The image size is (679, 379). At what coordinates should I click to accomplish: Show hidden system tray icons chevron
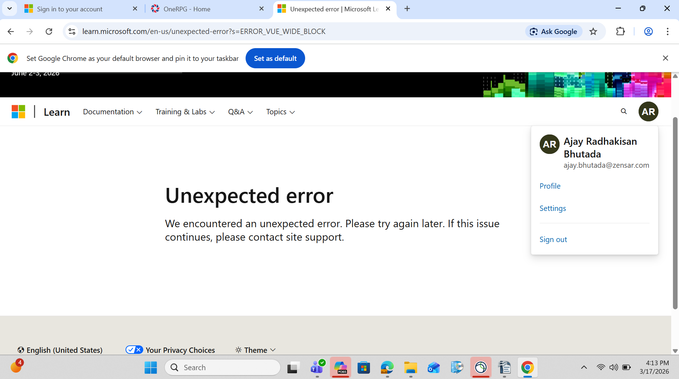pos(584,367)
